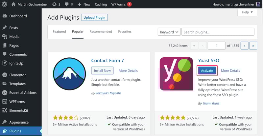Install Contact Form 7 now

pos(102,70)
